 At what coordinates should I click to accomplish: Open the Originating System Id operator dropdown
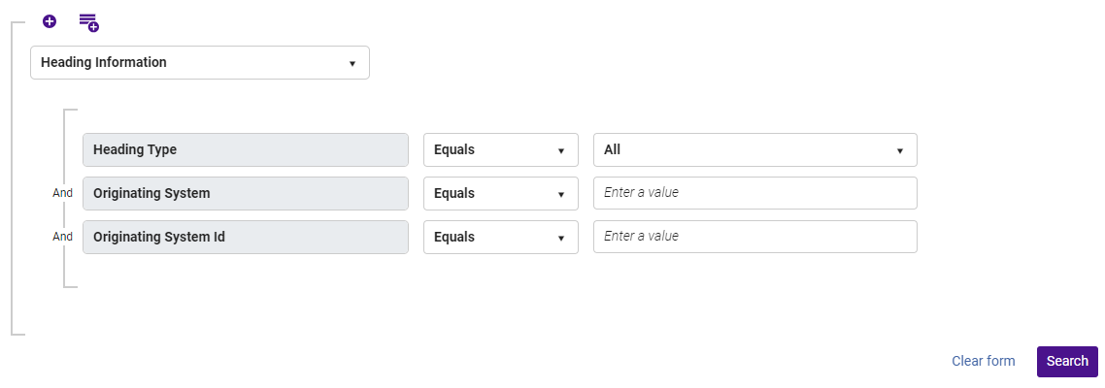pos(500,237)
